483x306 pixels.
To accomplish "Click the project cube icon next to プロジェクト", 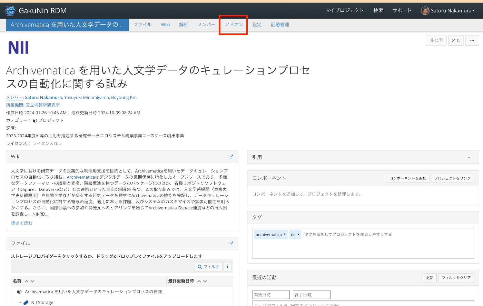I will (35, 120).
